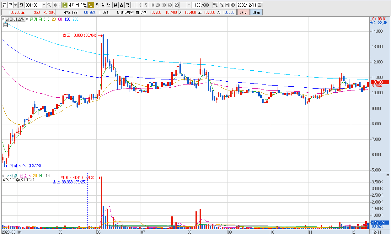Click the LC:103,81 label
The image size is (391, 234).
(x=378, y=19)
